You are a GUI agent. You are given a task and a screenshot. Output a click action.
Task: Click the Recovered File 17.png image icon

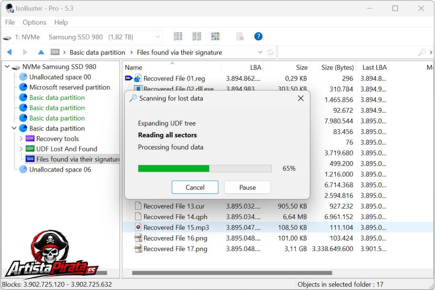pos(138,249)
